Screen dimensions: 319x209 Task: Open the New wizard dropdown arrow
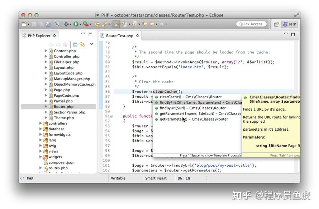click(x=28, y=24)
